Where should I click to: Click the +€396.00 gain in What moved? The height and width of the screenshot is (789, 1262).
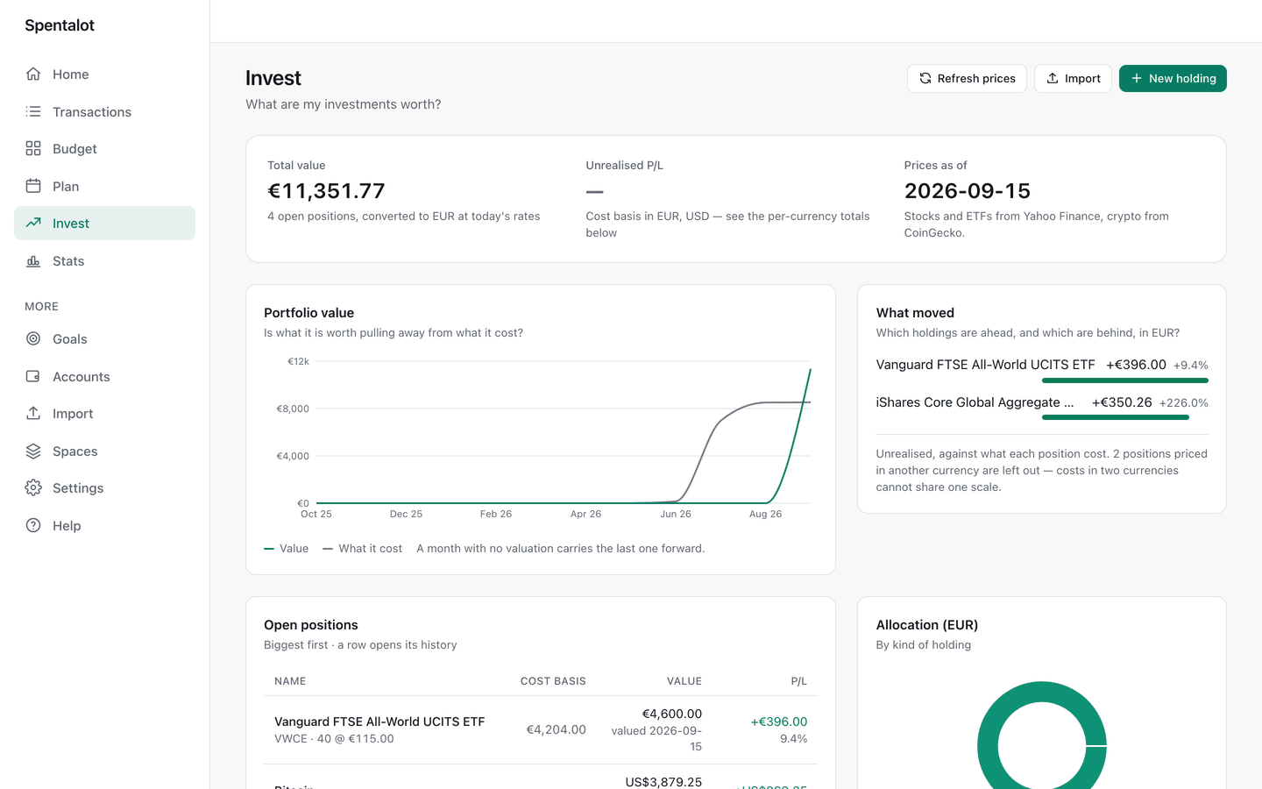point(1136,365)
